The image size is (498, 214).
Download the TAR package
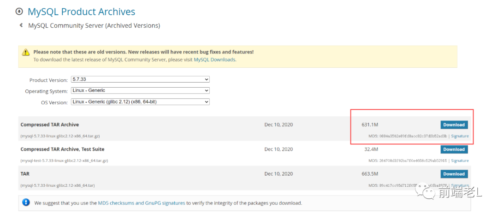(x=454, y=174)
